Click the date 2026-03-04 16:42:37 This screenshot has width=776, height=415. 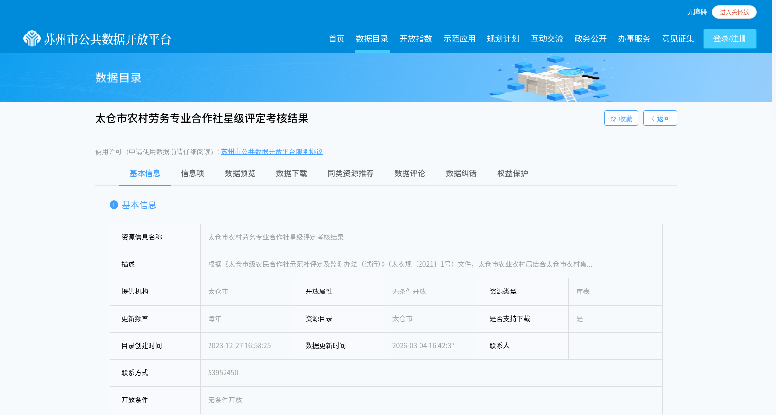[x=423, y=346]
